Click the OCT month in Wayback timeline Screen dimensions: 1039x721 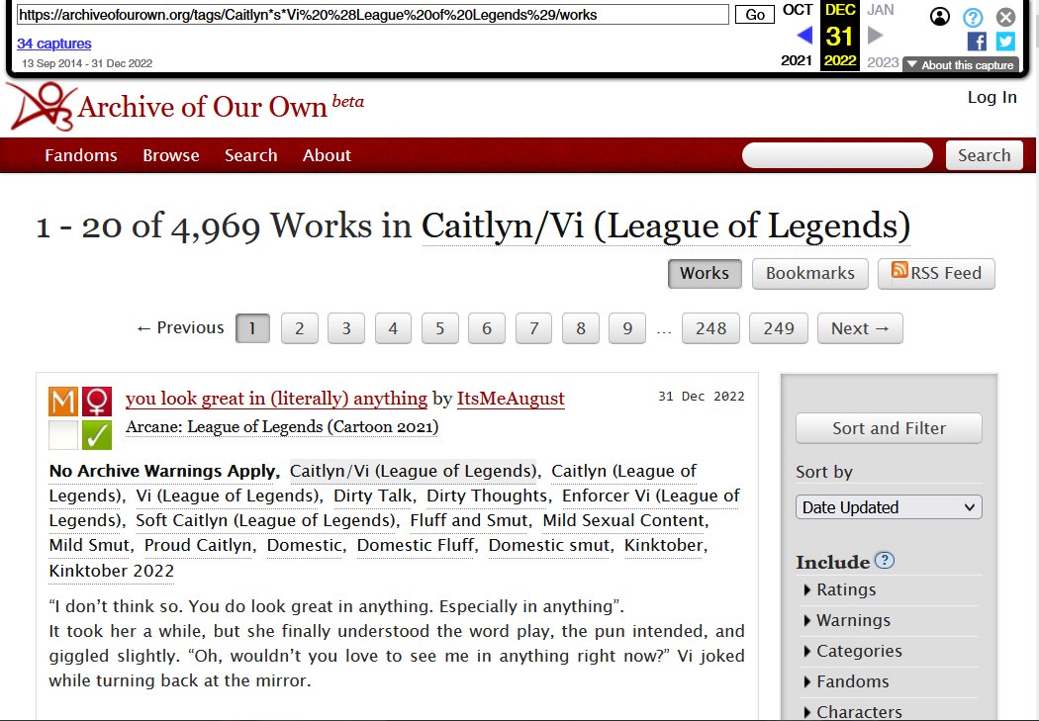[x=798, y=10]
